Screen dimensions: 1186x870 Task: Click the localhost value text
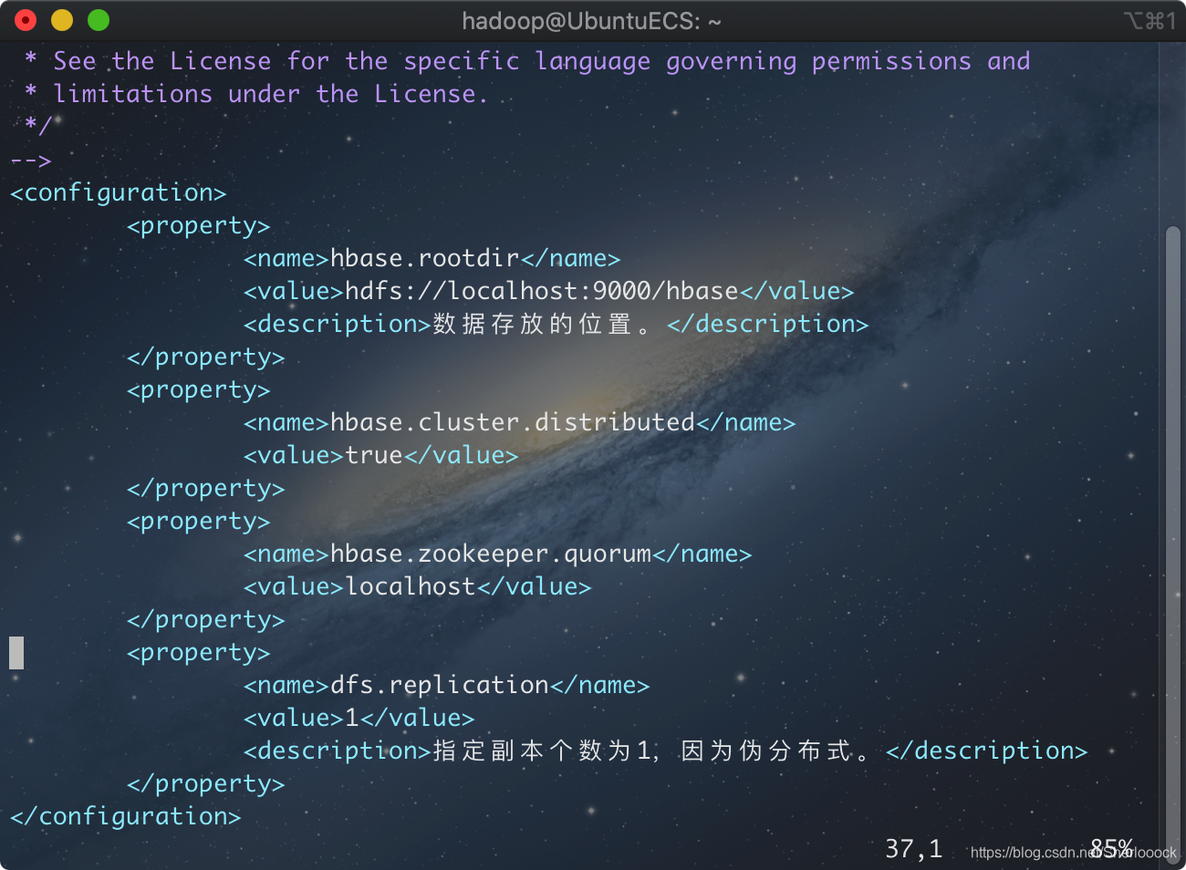tap(411, 586)
